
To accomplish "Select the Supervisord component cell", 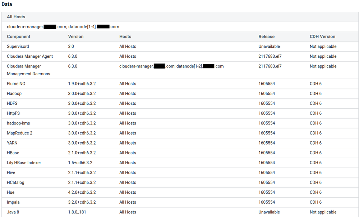I will point(18,46).
